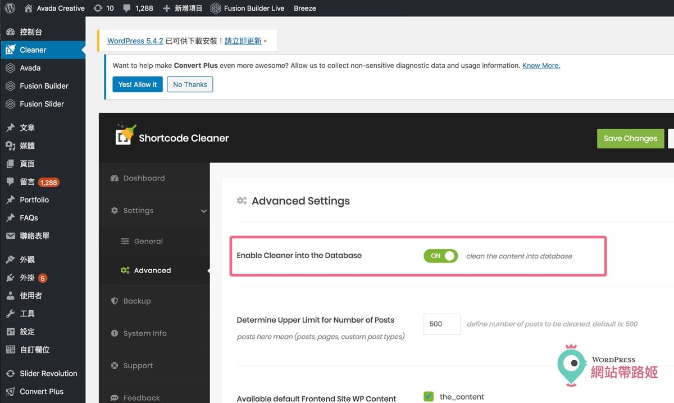
Task: Open the WordPress 5.4.2 link
Action: [x=135, y=41]
